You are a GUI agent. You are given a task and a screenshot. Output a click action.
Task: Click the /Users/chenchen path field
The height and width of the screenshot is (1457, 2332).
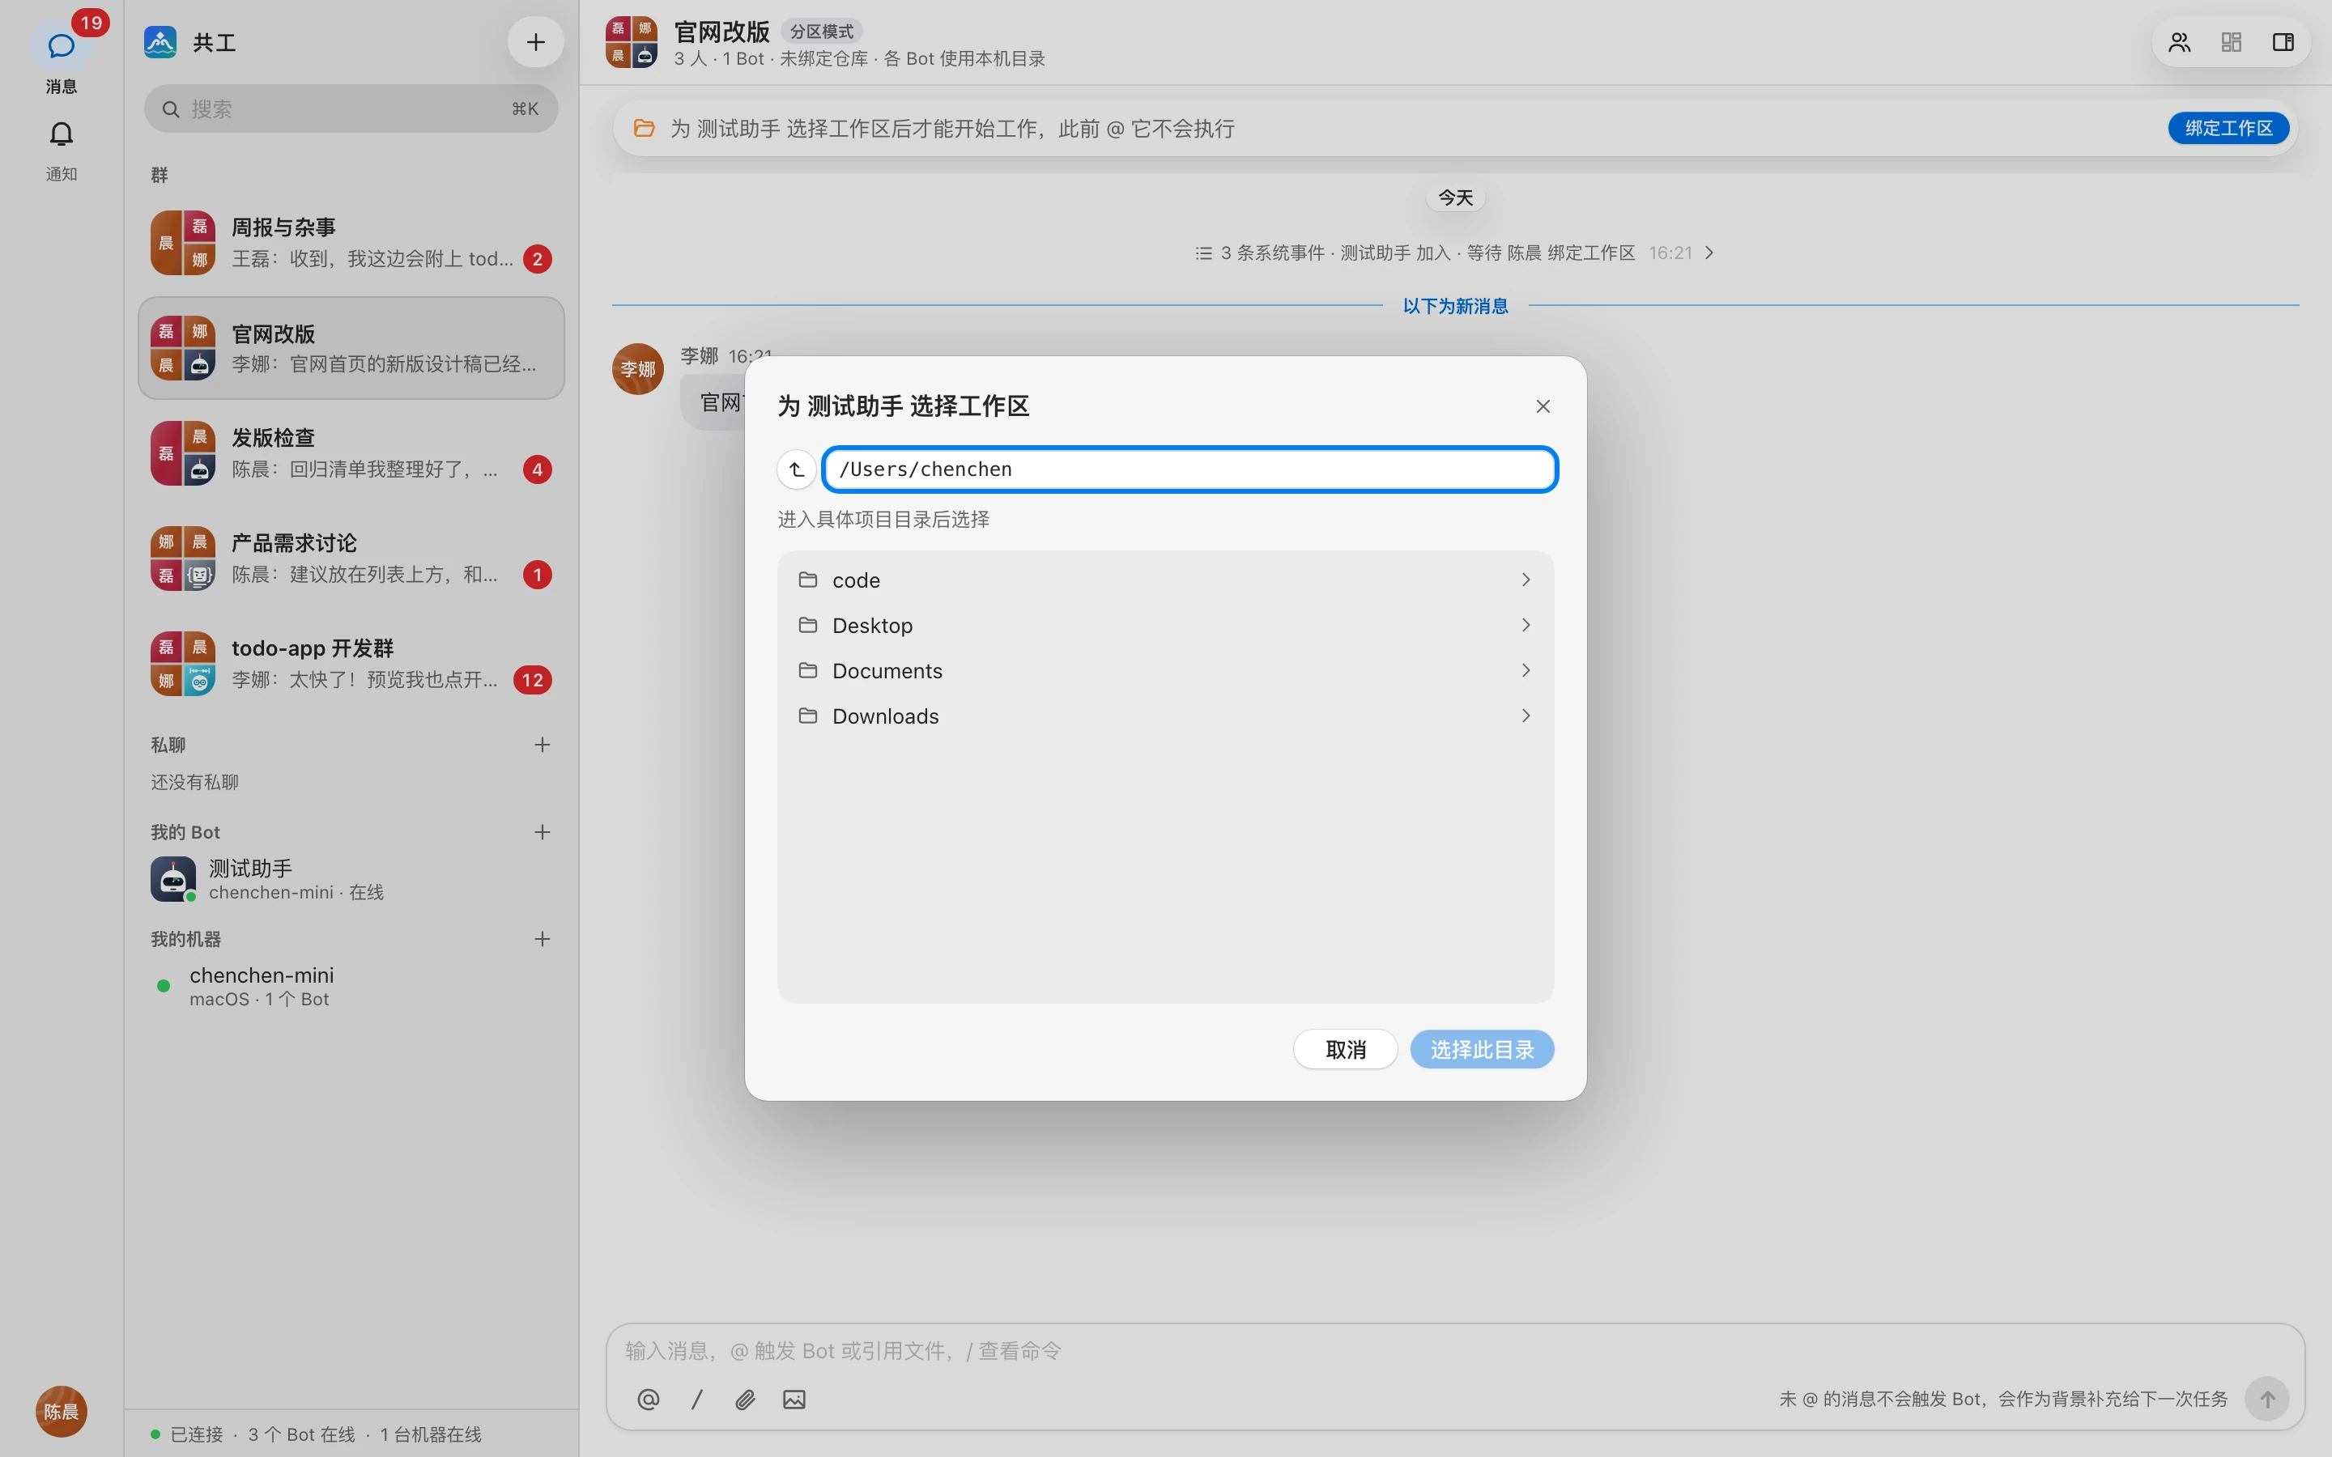tap(1189, 469)
